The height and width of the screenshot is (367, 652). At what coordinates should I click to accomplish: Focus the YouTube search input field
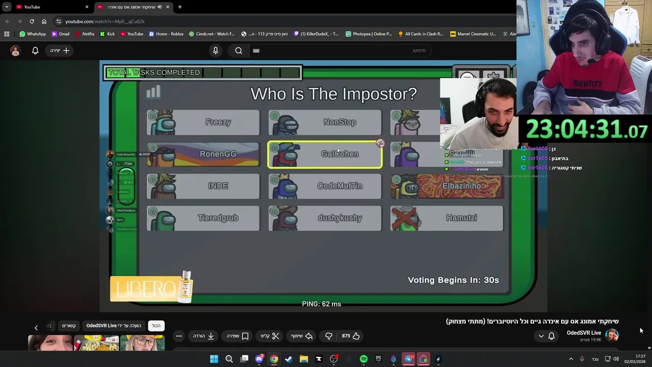point(340,50)
